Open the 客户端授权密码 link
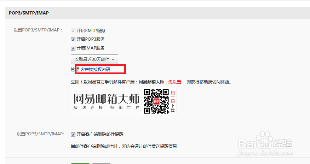This screenshot has width=310, height=164. (x=95, y=70)
